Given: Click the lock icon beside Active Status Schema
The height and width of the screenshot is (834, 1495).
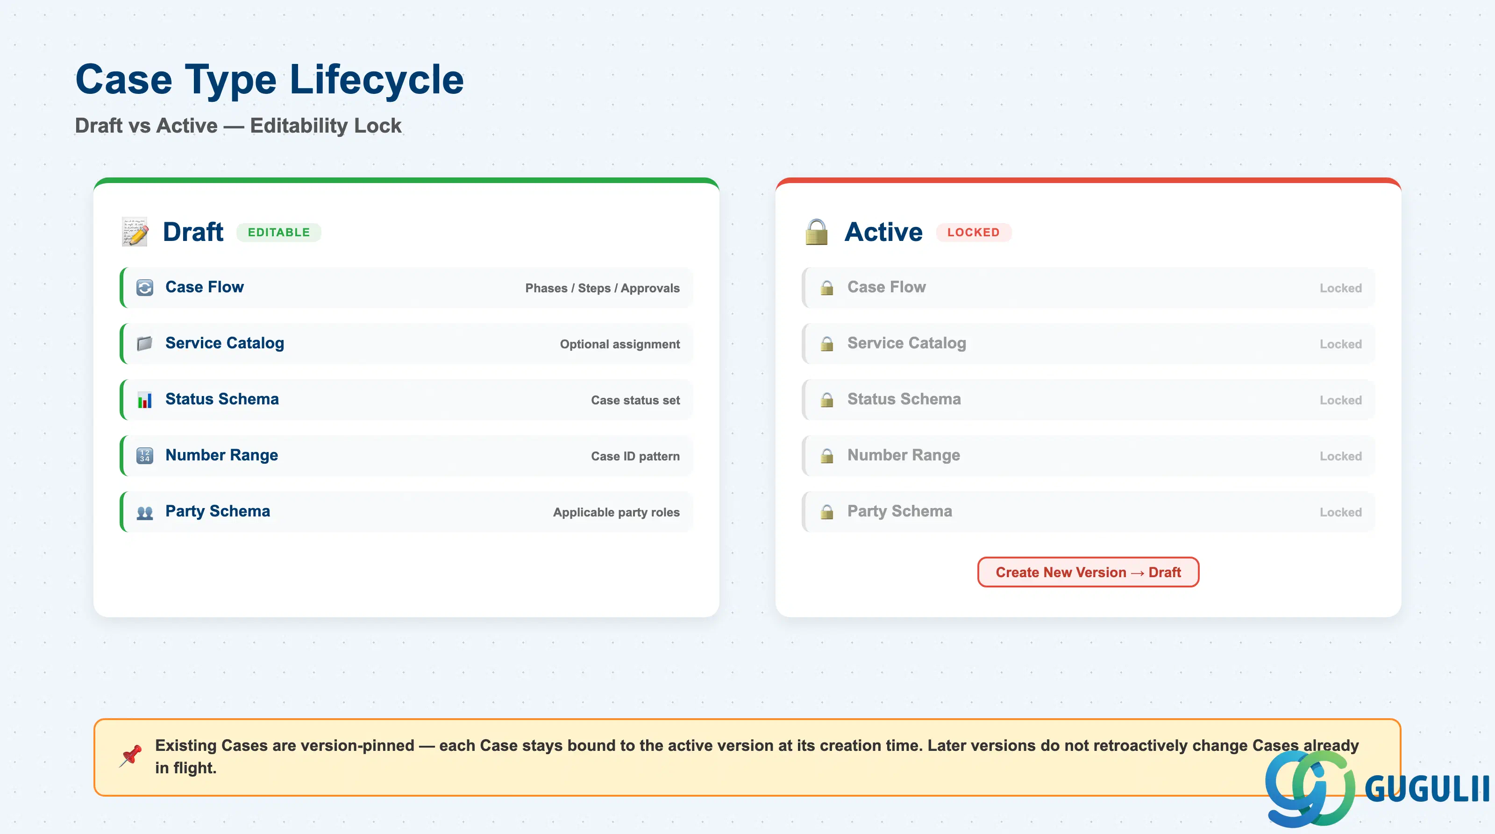Looking at the screenshot, I should point(826,400).
